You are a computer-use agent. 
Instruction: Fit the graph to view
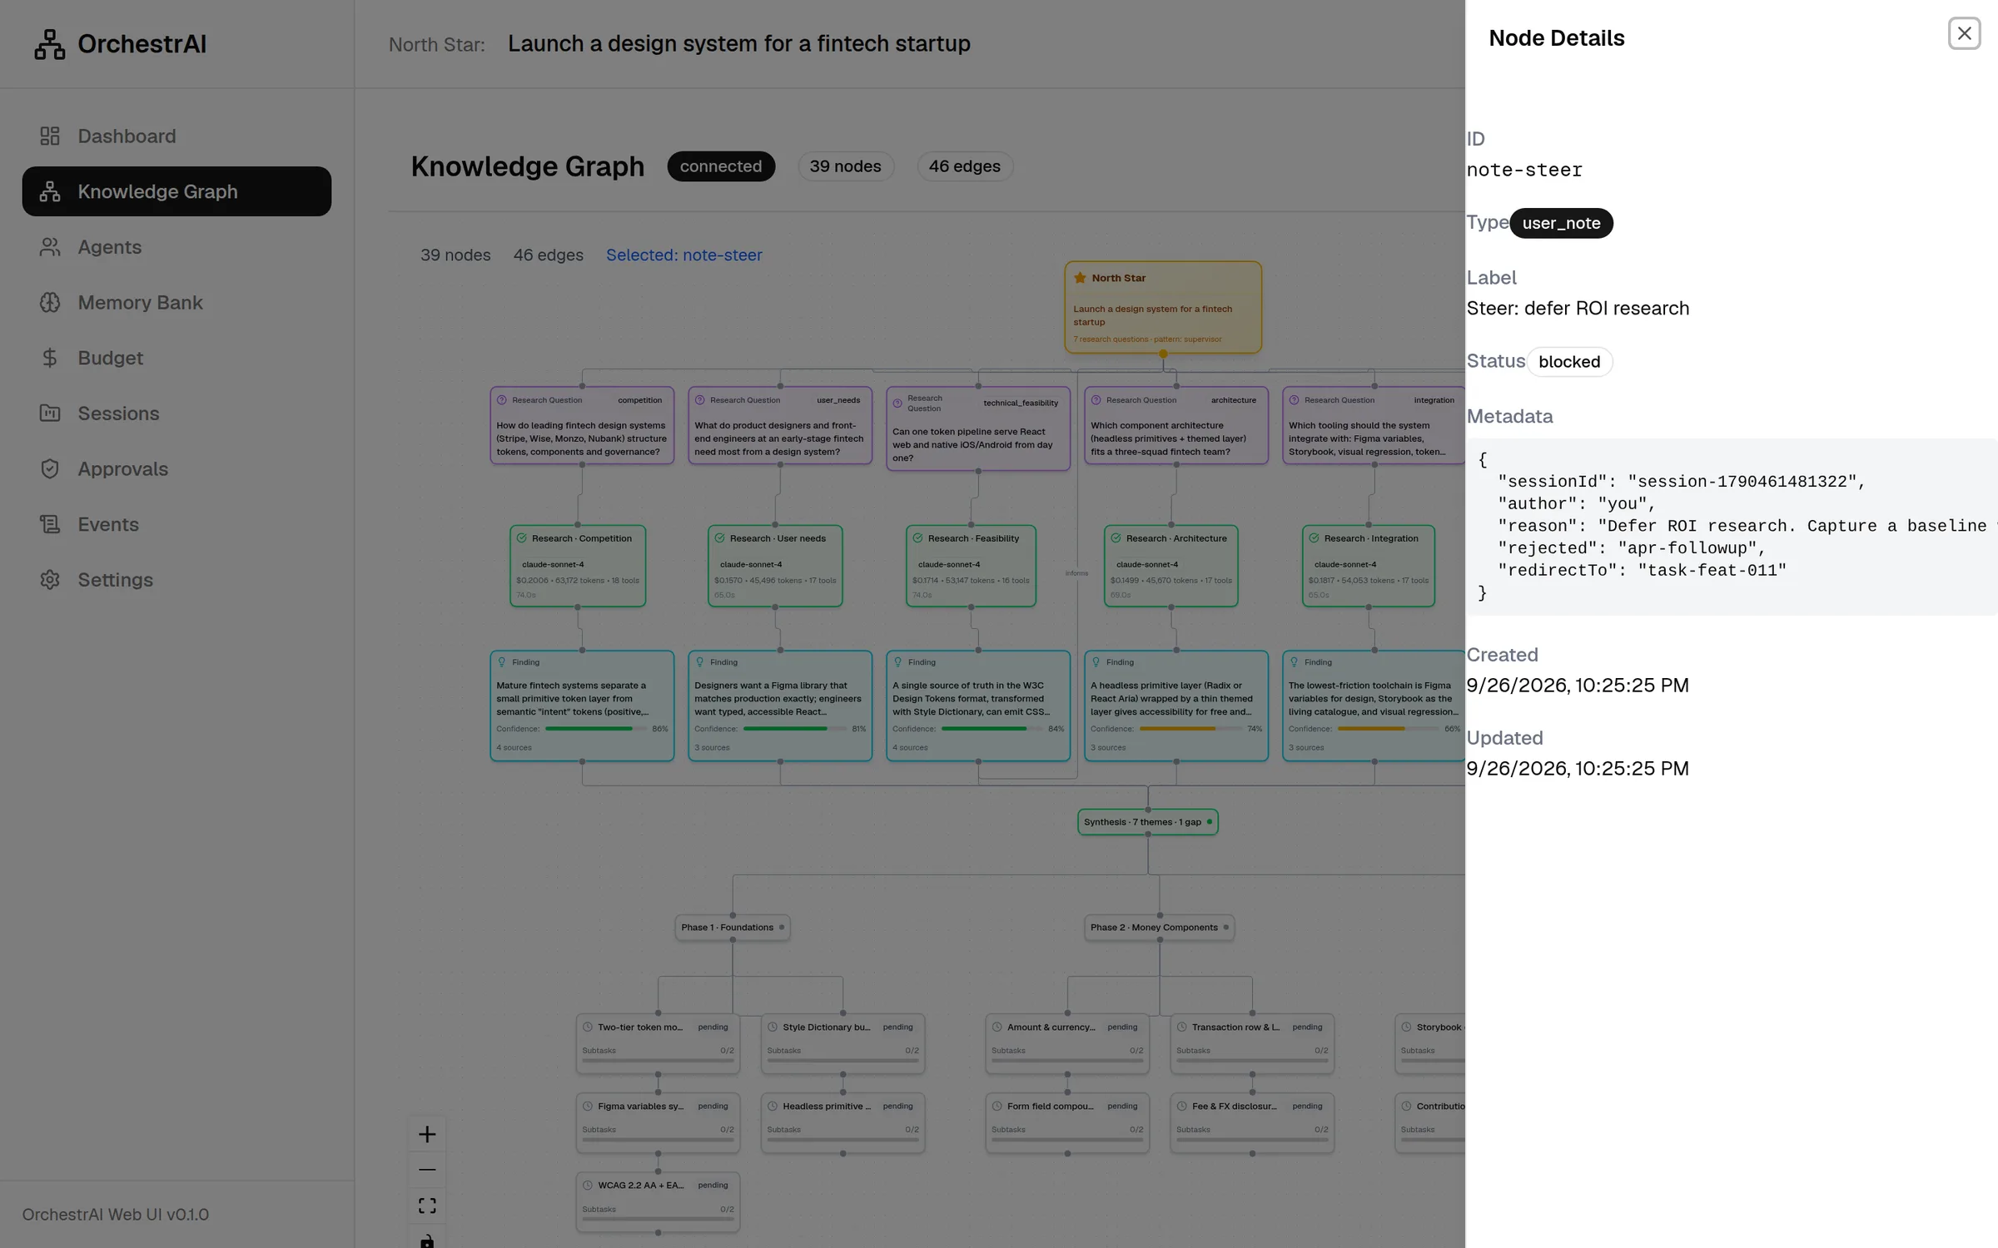point(427,1206)
